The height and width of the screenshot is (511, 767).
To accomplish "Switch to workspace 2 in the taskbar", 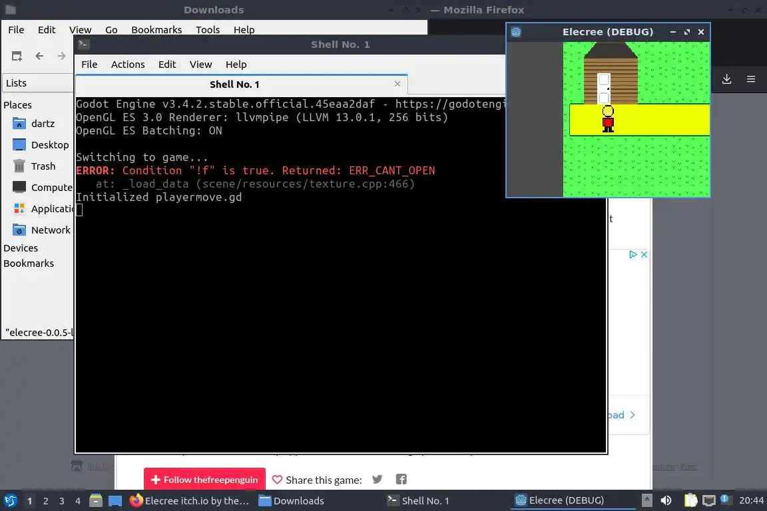I will 45,501.
